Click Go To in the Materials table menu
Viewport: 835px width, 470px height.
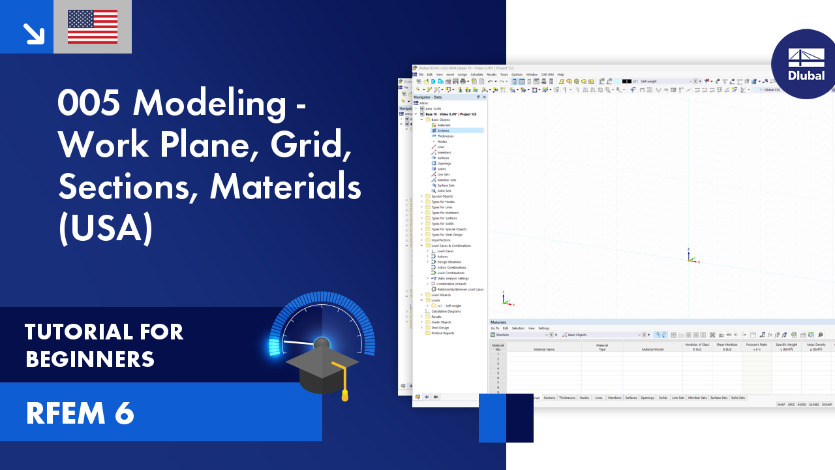click(x=494, y=328)
